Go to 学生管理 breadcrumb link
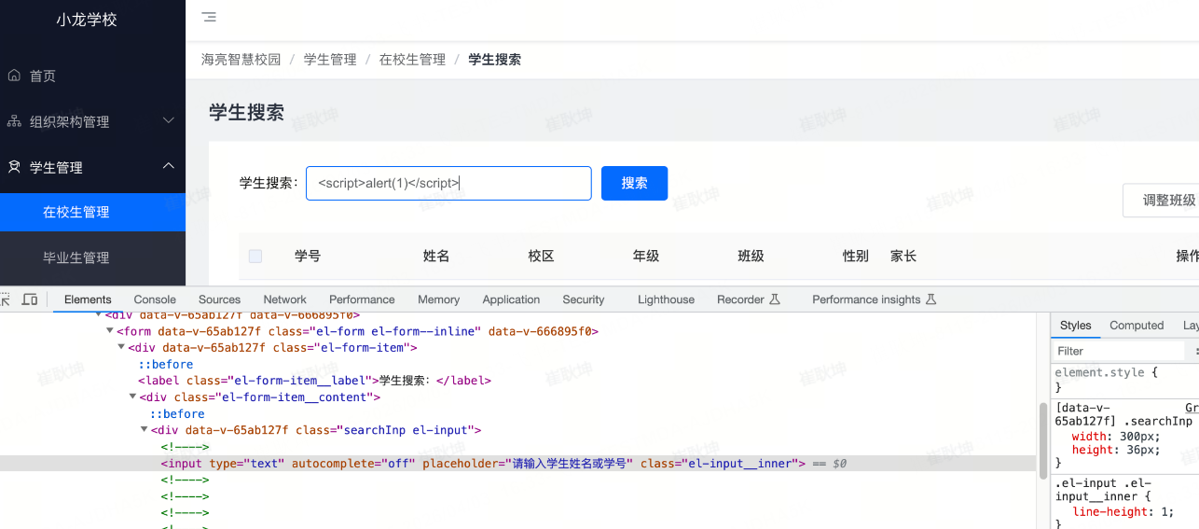This screenshot has width=1199, height=529. tap(330, 60)
